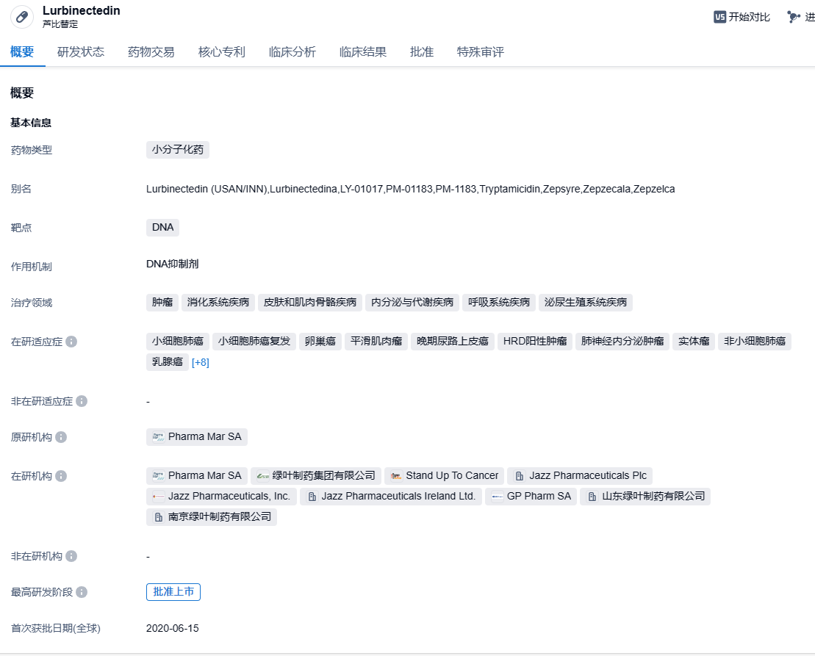The width and height of the screenshot is (815, 656).
Task: Click info icon next to 在研机构
Action: (x=61, y=476)
